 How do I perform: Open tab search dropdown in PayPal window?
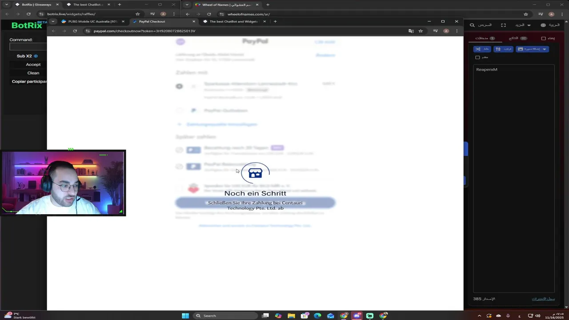53,21
